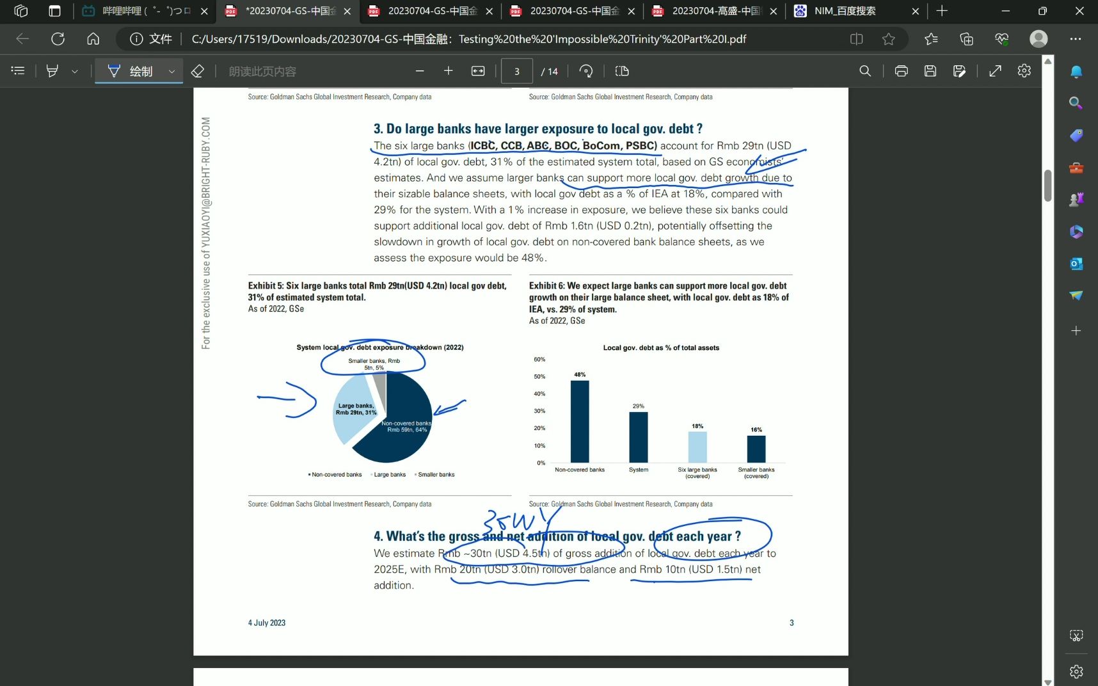1098x686 pixels.
Task: View site information icon in address bar
Action: pos(136,39)
